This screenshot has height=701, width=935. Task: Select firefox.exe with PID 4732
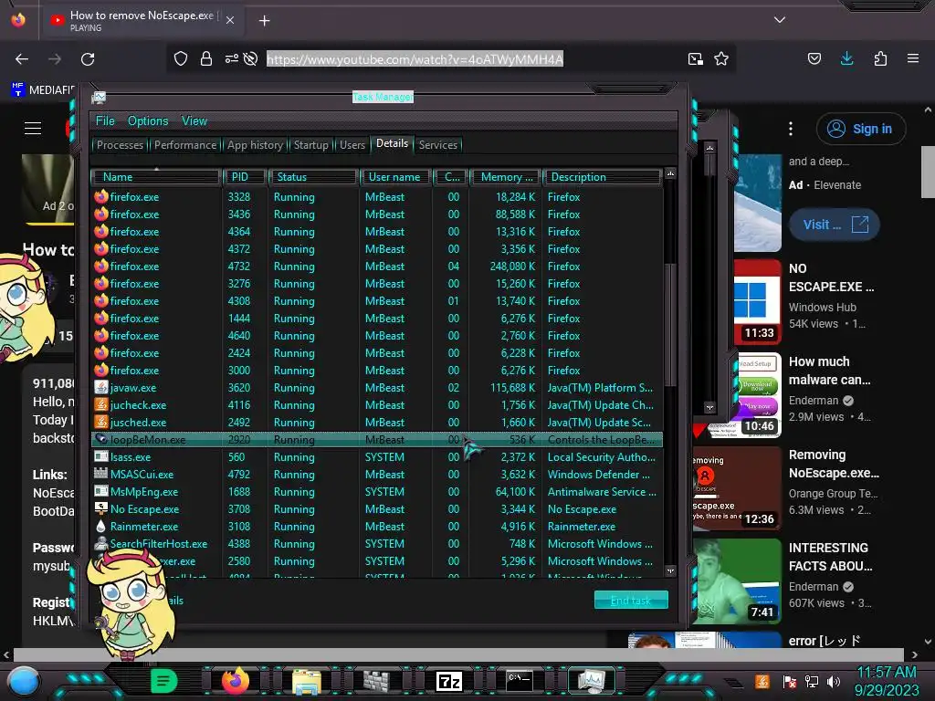[x=377, y=266]
